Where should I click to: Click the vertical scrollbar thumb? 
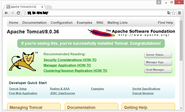coord(181,40)
